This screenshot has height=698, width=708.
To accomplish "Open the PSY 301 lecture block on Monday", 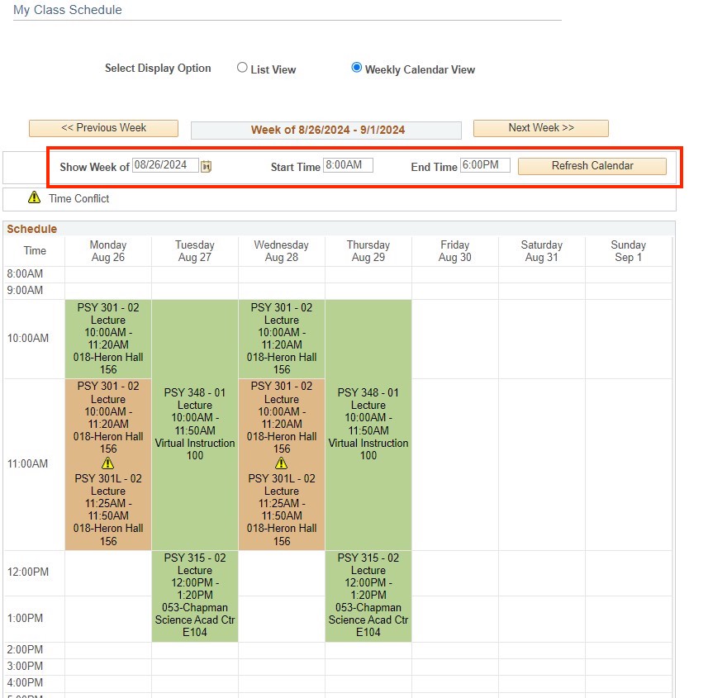I will [x=108, y=339].
